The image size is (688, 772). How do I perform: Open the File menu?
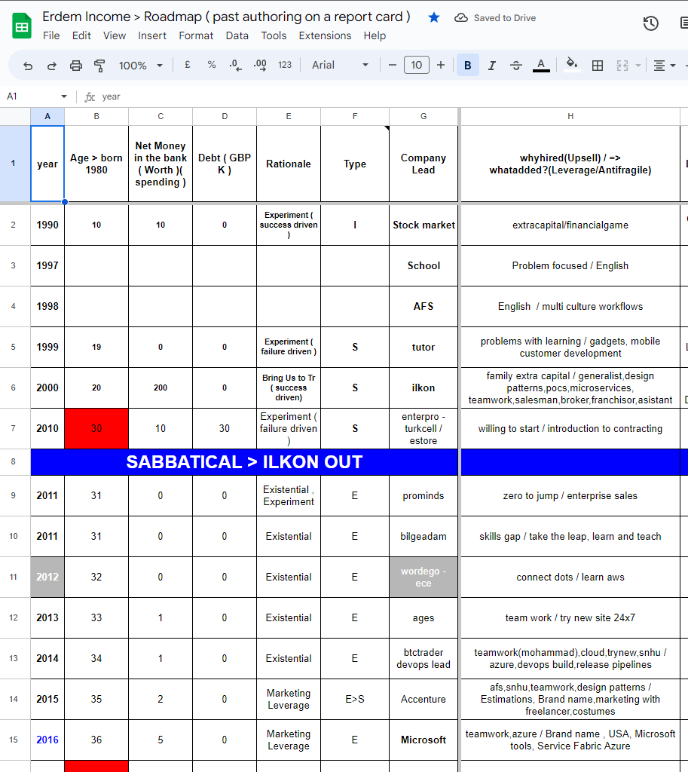click(x=51, y=35)
